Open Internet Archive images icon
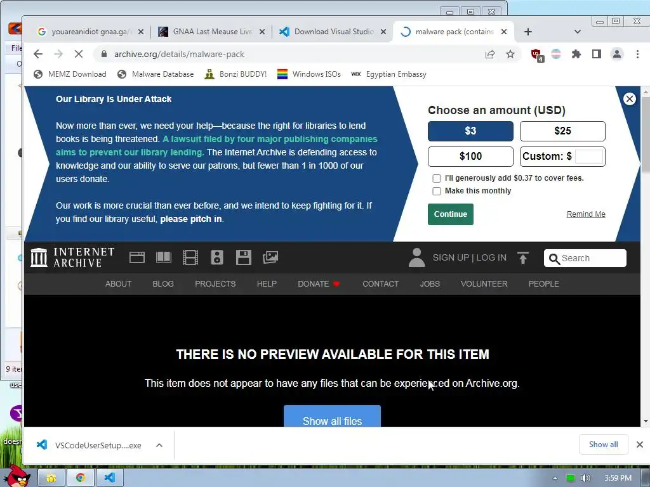The height and width of the screenshot is (487, 650). (270, 257)
